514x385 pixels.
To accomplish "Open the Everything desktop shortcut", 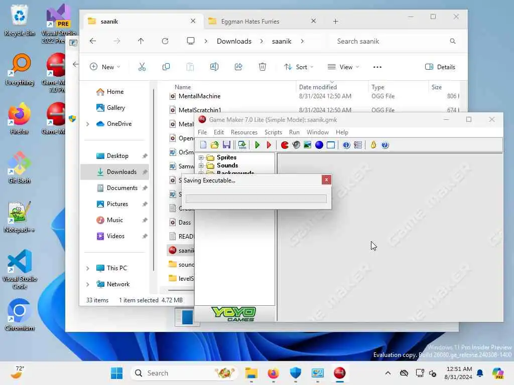I will coord(20,70).
